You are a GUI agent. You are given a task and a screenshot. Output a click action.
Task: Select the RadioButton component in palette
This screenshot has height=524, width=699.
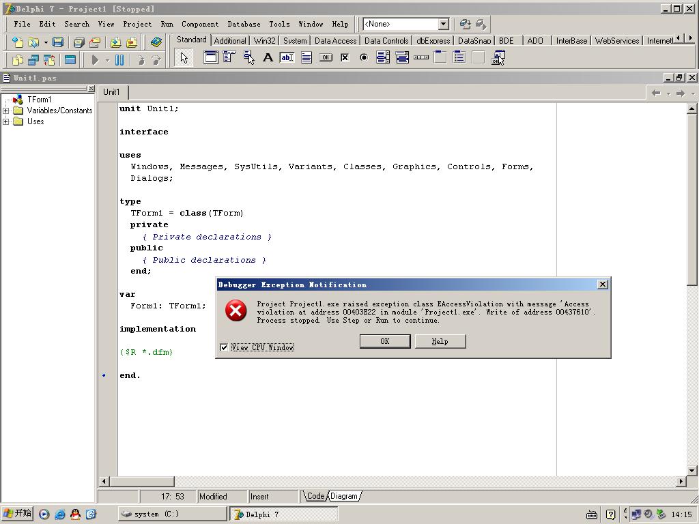coord(364,58)
